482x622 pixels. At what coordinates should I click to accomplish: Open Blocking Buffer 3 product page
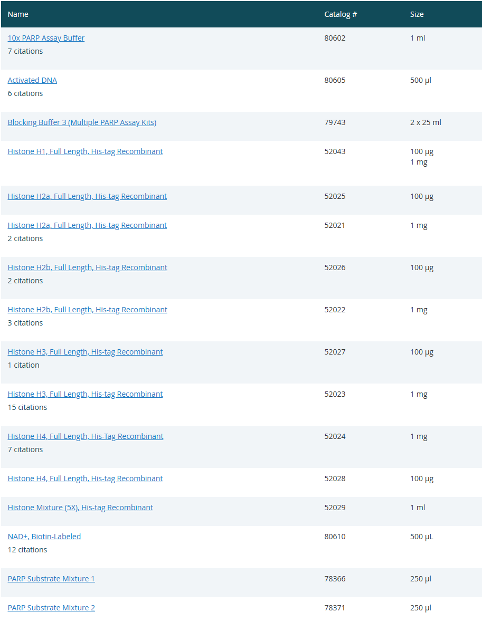click(x=82, y=122)
